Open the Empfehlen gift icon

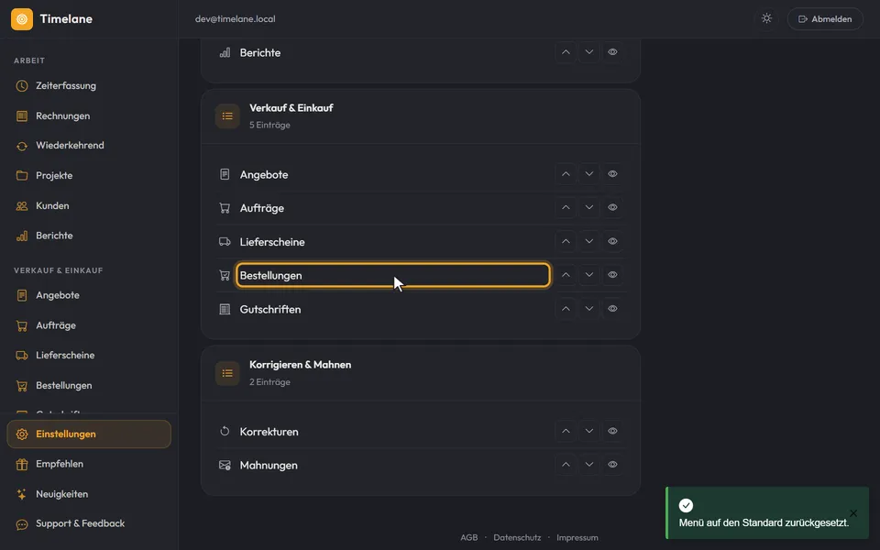22,464
